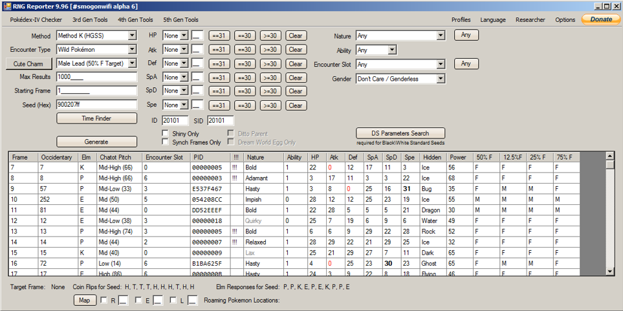Click scrollbar down arrow in results table

click(610, 271)
